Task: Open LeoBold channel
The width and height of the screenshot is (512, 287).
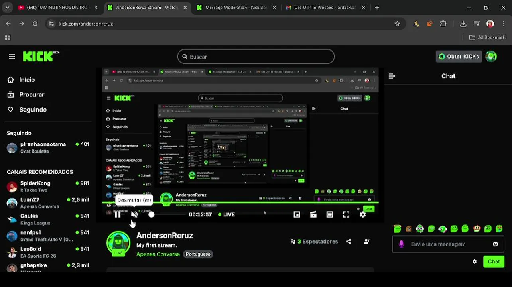Action: tap(48, 252)
